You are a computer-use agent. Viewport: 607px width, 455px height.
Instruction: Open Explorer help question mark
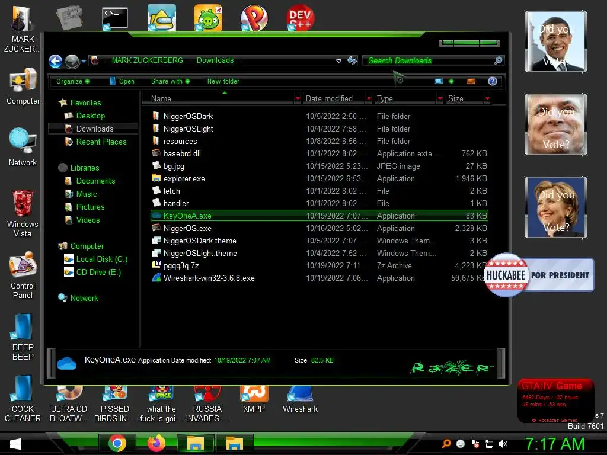[493, 81]
